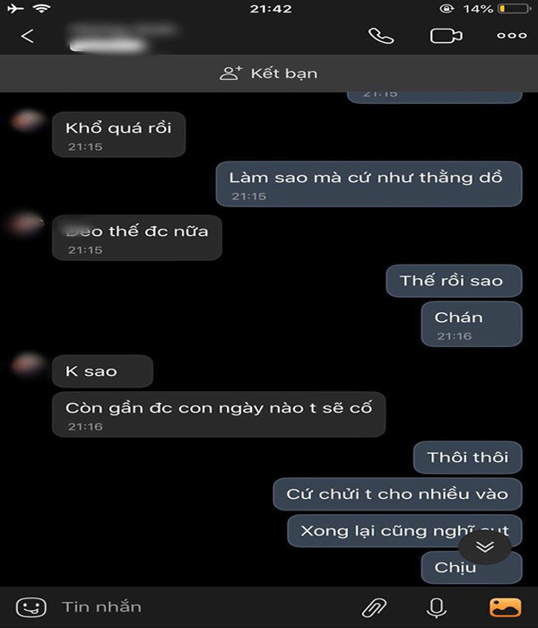538x628 pixels.
Task: Select the message Làm sao mà cứ như thằng dồ
Action: [369, 184]
